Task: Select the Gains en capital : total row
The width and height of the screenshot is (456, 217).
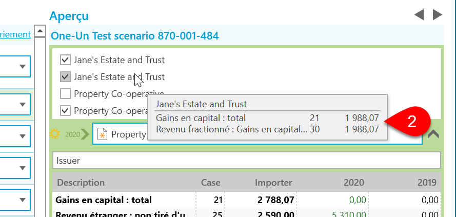Action: [247, 200]
